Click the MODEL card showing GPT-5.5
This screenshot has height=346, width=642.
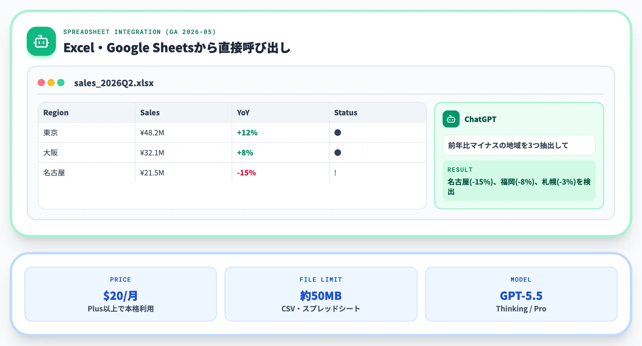tap(521, 294)
